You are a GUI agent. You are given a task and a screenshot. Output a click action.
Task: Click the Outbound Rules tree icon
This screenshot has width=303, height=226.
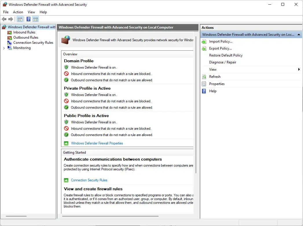click(x=10, y=37)
